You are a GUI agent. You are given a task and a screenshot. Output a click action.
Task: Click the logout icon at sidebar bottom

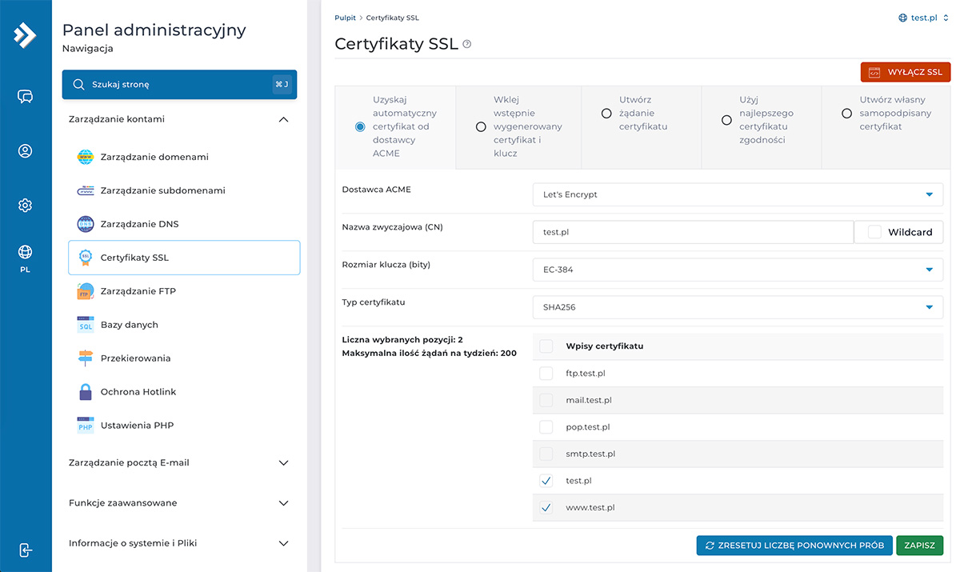(x=25, y=550)
